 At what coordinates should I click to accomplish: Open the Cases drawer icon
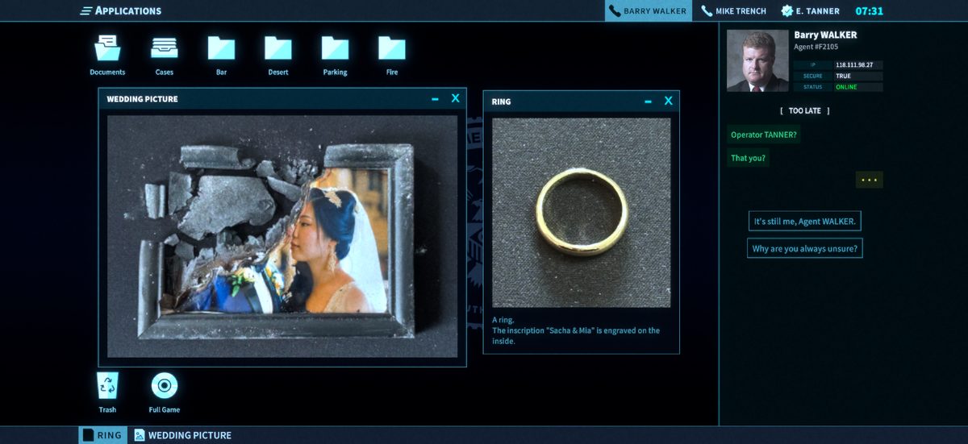pos(165,48)
